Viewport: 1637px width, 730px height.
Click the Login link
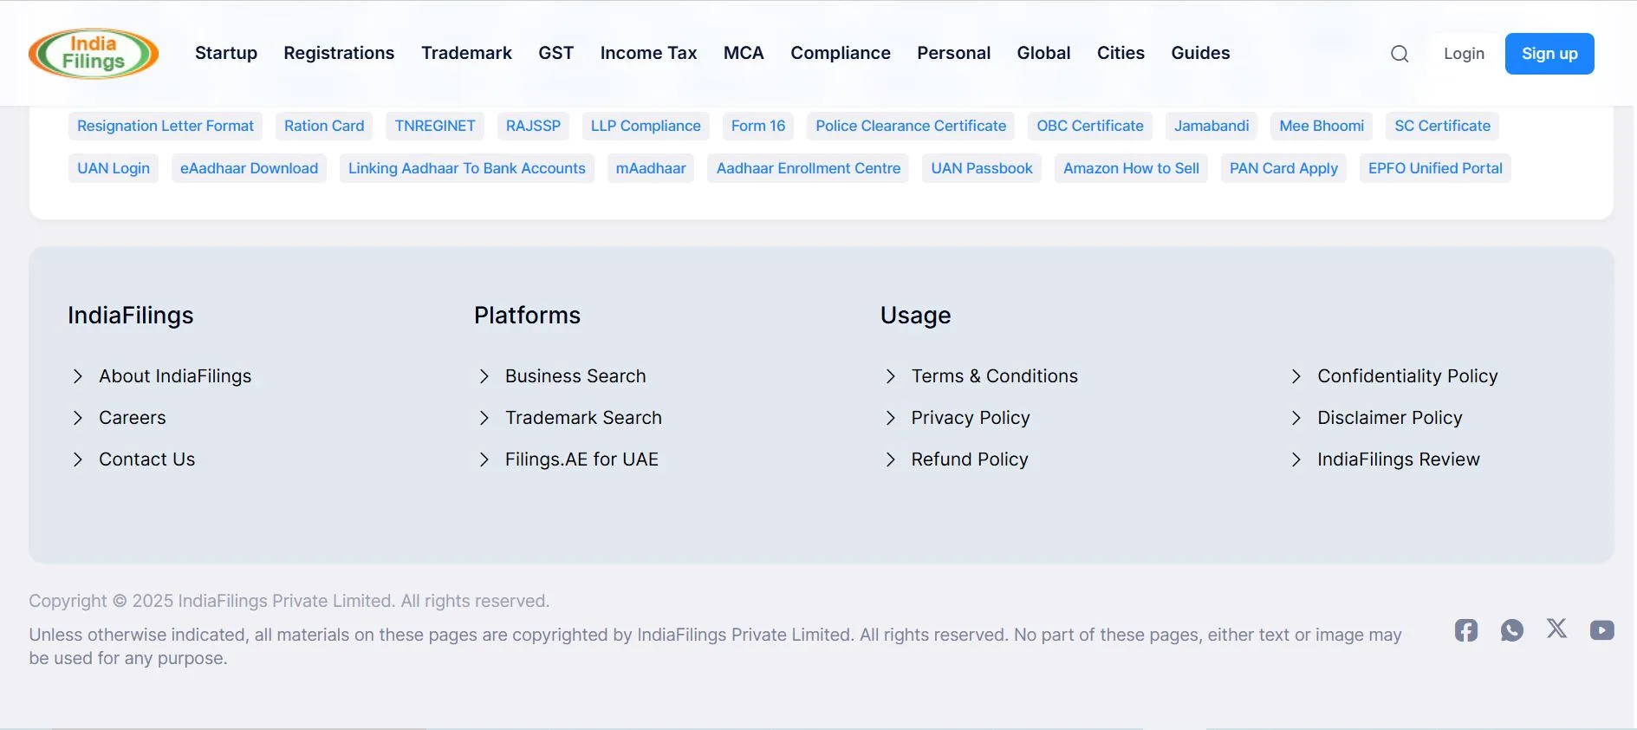tap(1464, 54)
